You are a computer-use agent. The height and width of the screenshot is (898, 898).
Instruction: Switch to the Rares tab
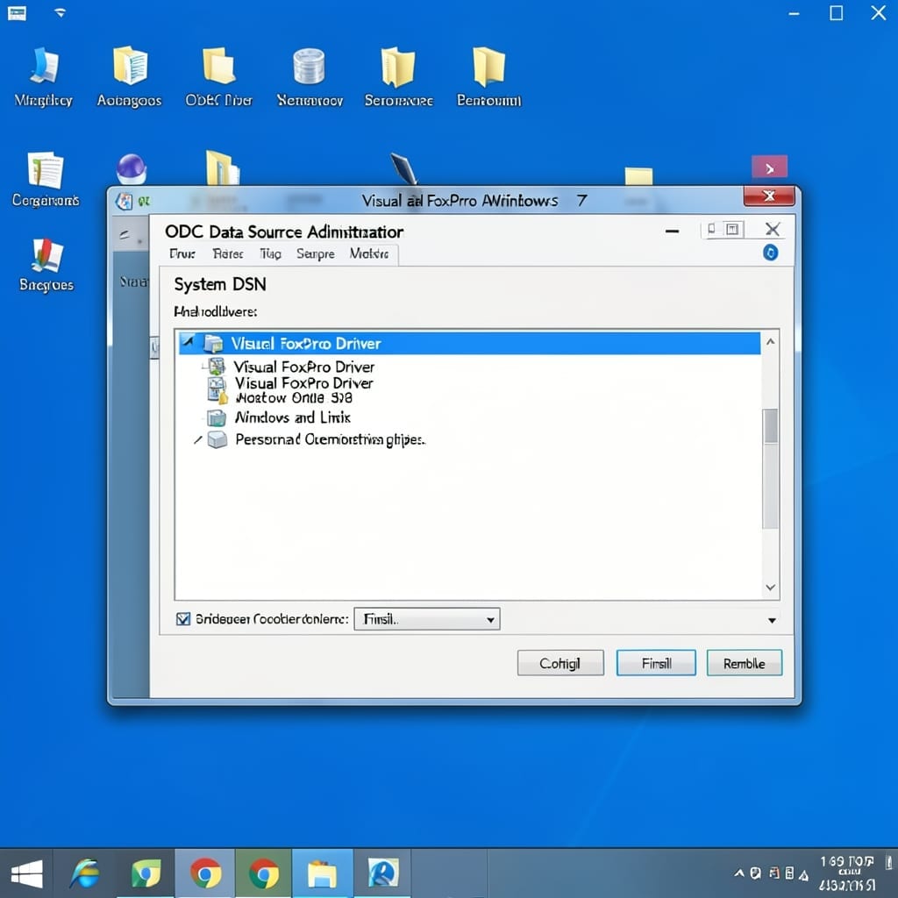coord(228,253)
